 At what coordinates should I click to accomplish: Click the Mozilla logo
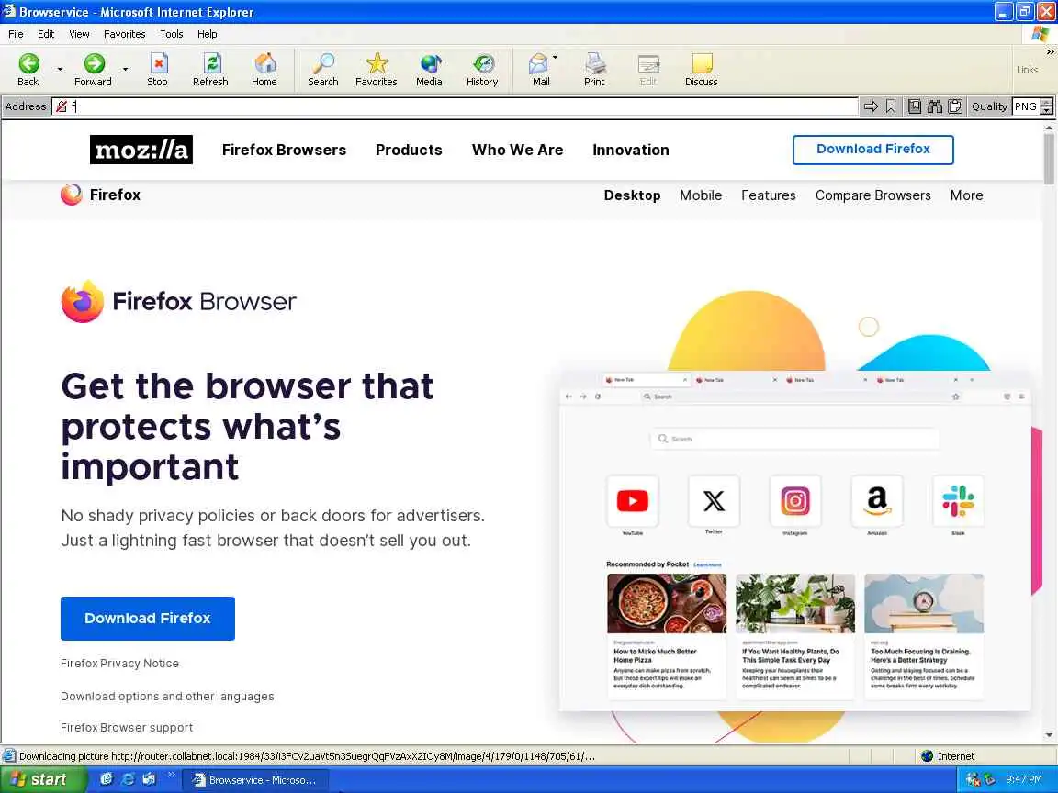tap(141, 150)
